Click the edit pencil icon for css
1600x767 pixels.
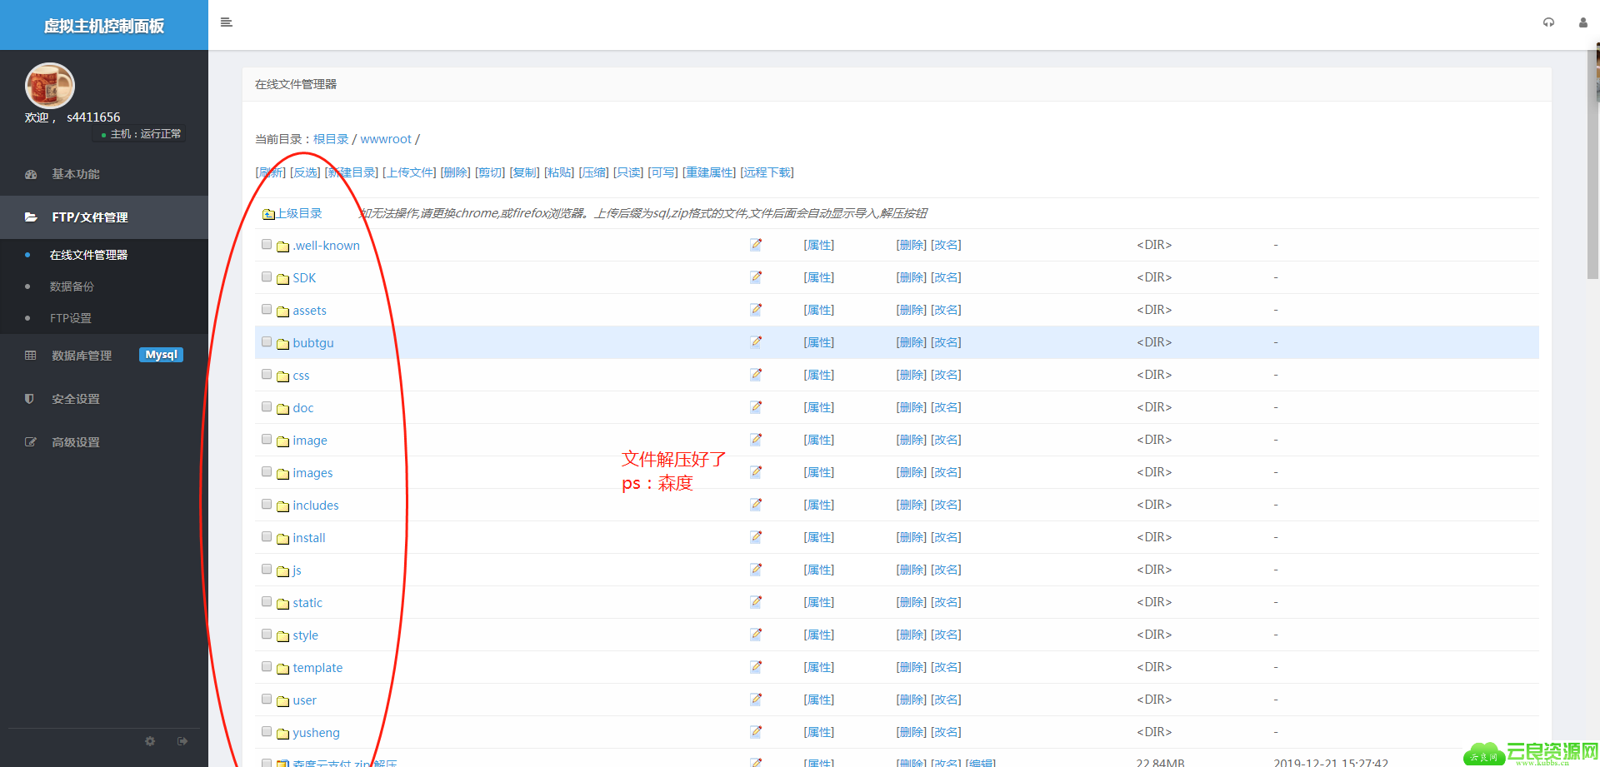(756, 375)
